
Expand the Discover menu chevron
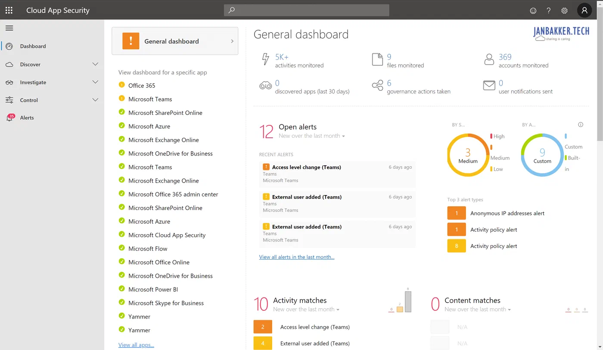(x=96, y=64)
